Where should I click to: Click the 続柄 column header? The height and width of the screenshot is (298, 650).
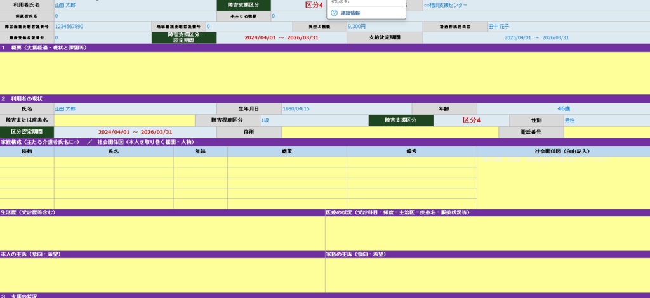pos(27,152)
